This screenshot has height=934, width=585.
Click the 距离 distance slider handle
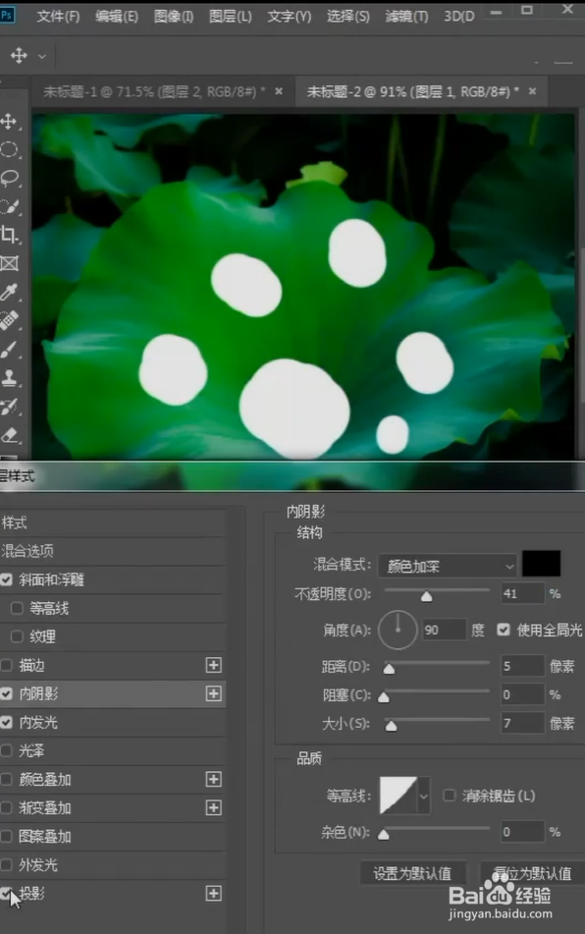(389, 668)
